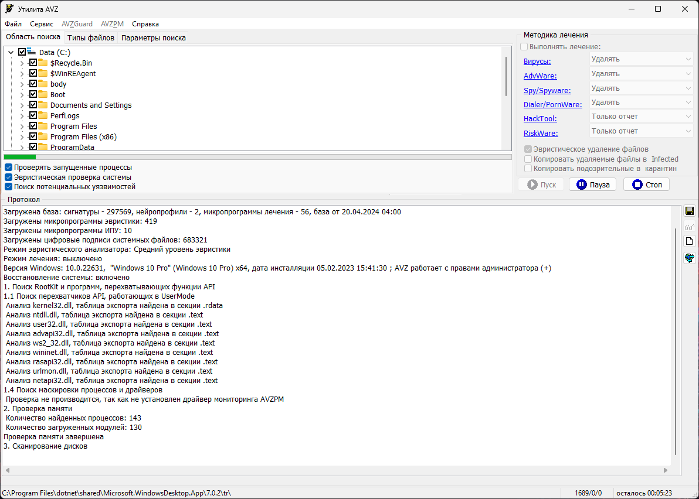Image resolution: width=699 pixels, height=499 pixels.
Task: Click the floppy disk save protocol icon
Action: tap(690, 211)
